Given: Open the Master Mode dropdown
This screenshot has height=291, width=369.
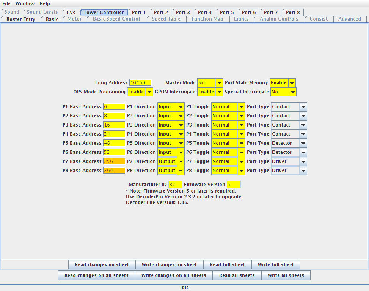Looking at the screenshot, I should 210,83.
